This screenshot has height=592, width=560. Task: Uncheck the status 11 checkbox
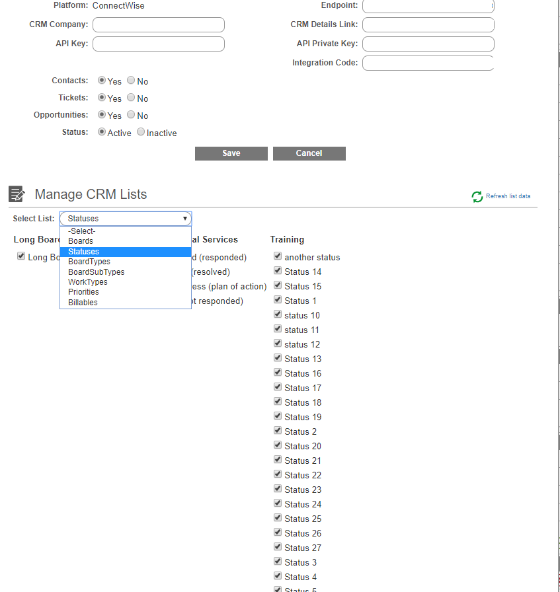[278, 329]
